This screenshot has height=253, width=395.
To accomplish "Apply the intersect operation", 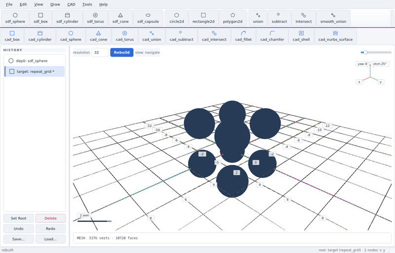I will (x=303, y=18).
